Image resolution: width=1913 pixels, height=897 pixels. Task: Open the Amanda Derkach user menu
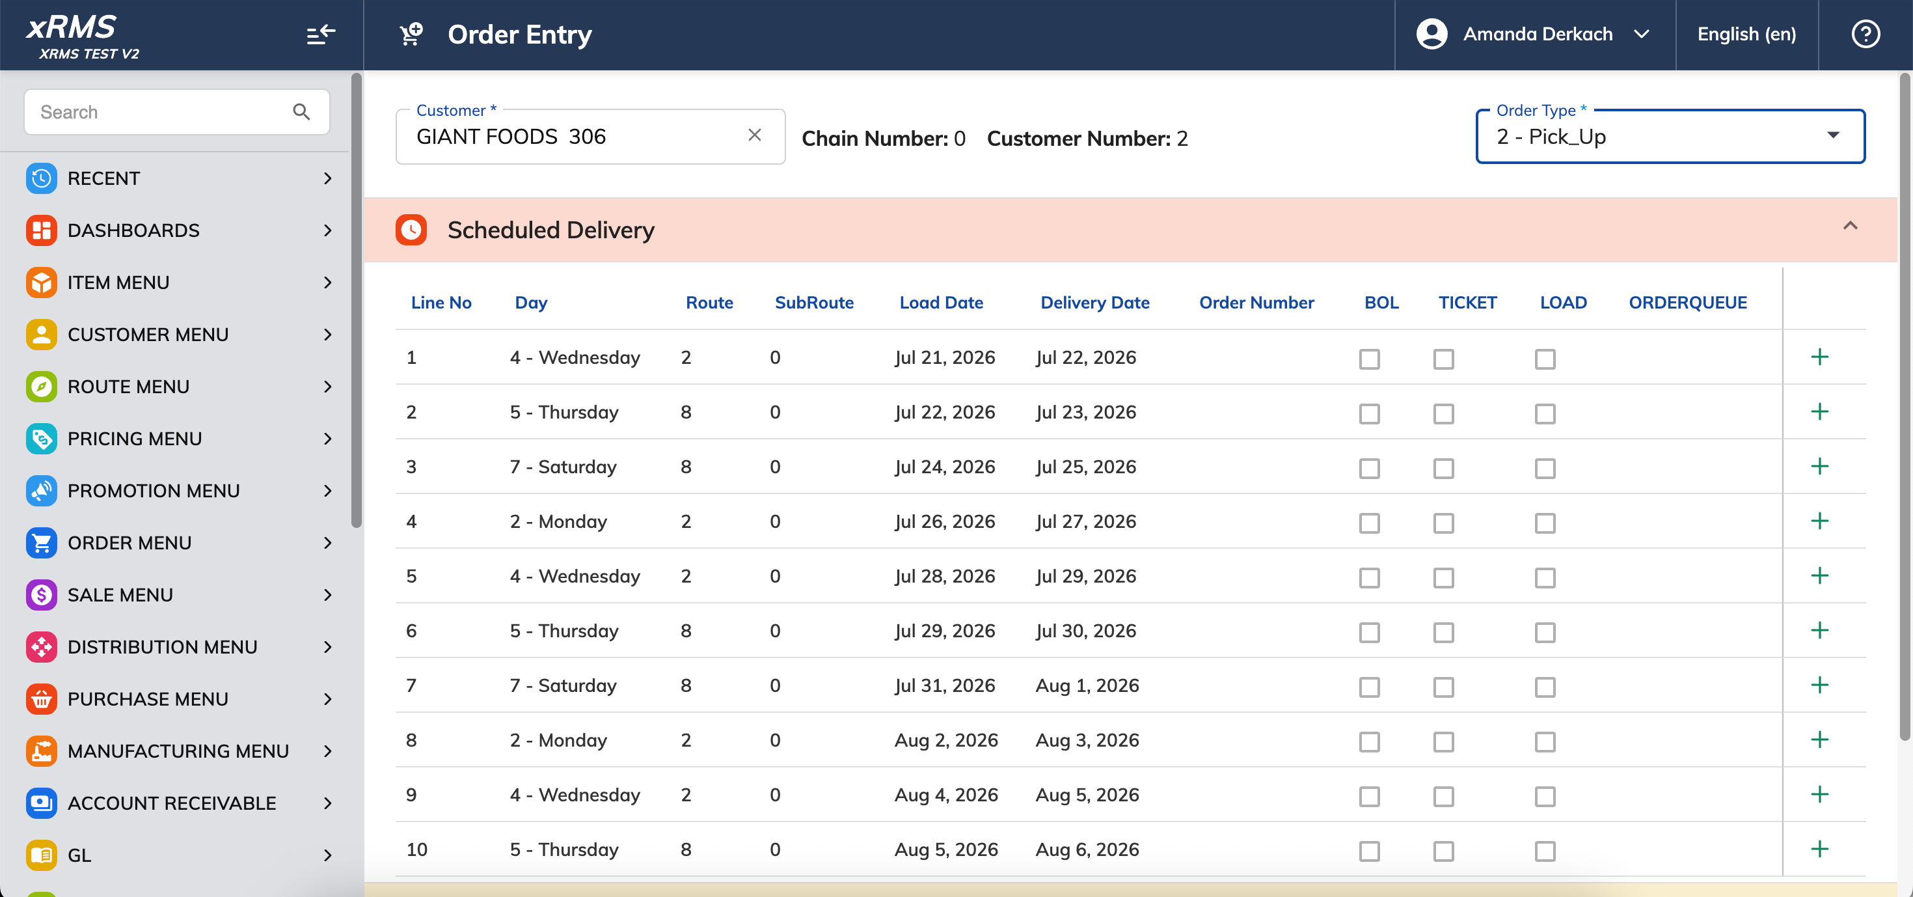coord(1534,34)
